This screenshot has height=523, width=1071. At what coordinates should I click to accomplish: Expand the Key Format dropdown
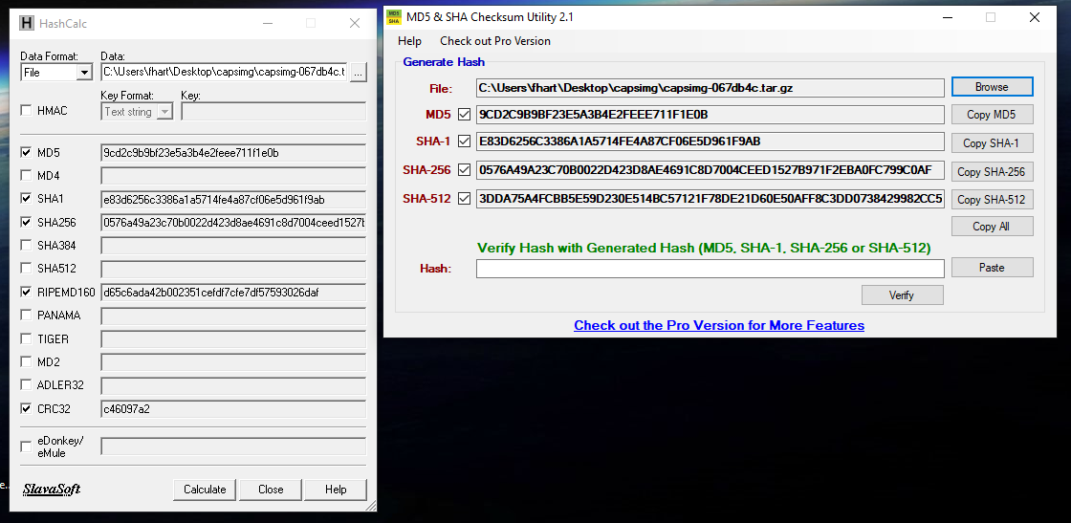pos(164,112)
